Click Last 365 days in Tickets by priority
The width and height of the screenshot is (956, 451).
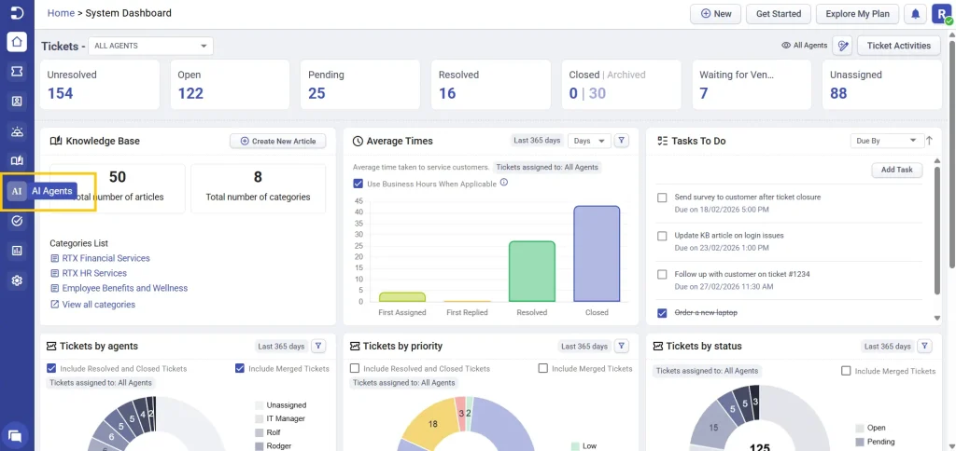pos(584,347)
